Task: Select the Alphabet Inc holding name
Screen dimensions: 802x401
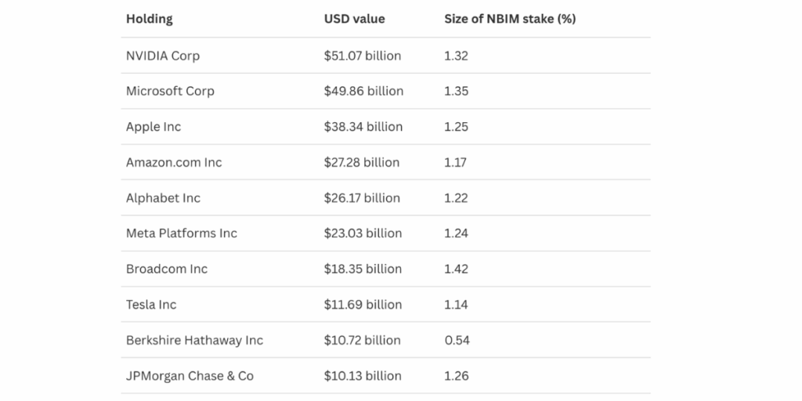Action: tap(163, 198)
